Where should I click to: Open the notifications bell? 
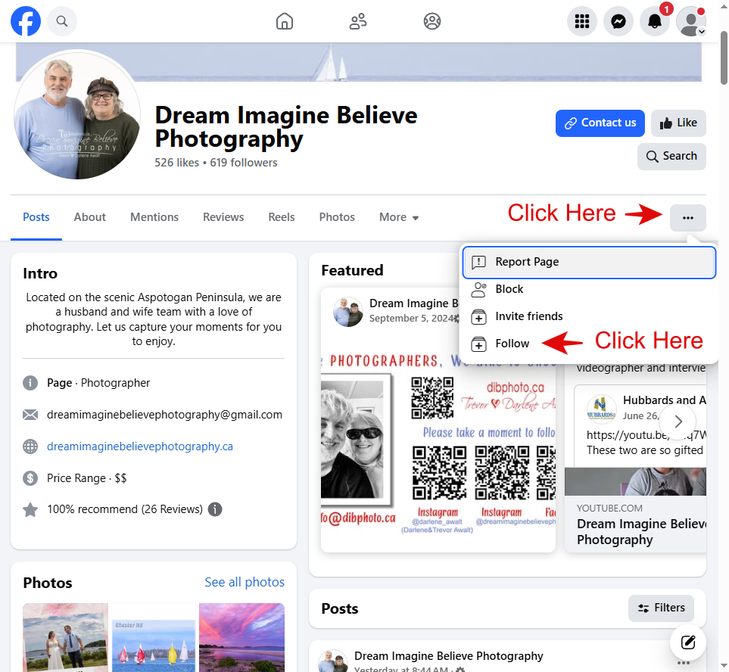click(x=655, y=21)
